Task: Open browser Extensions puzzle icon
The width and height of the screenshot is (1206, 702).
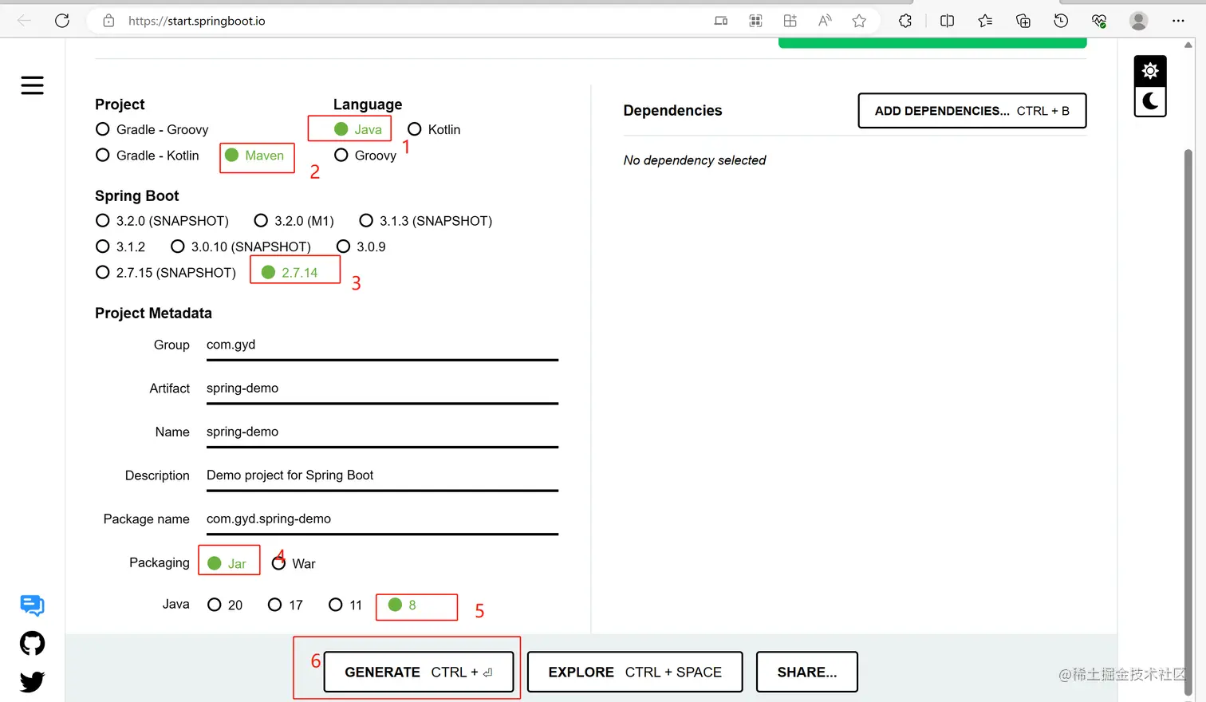Action: point(905,21)
